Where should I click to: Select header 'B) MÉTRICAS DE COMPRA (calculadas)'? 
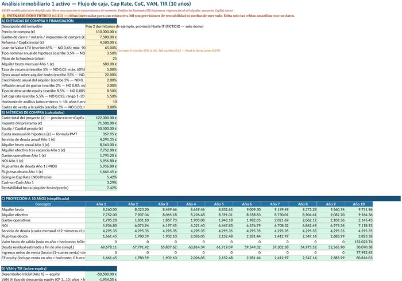coord(59,112)
